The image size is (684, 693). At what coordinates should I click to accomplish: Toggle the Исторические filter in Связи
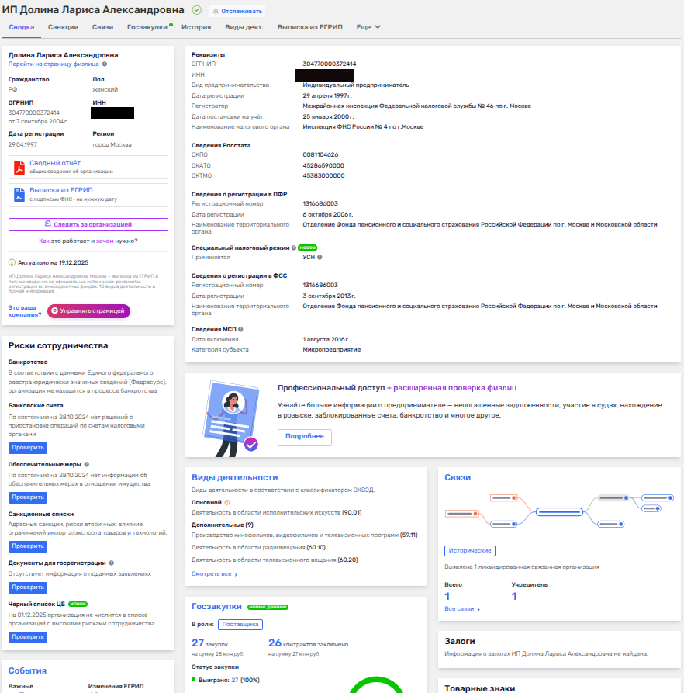point(470,550)
